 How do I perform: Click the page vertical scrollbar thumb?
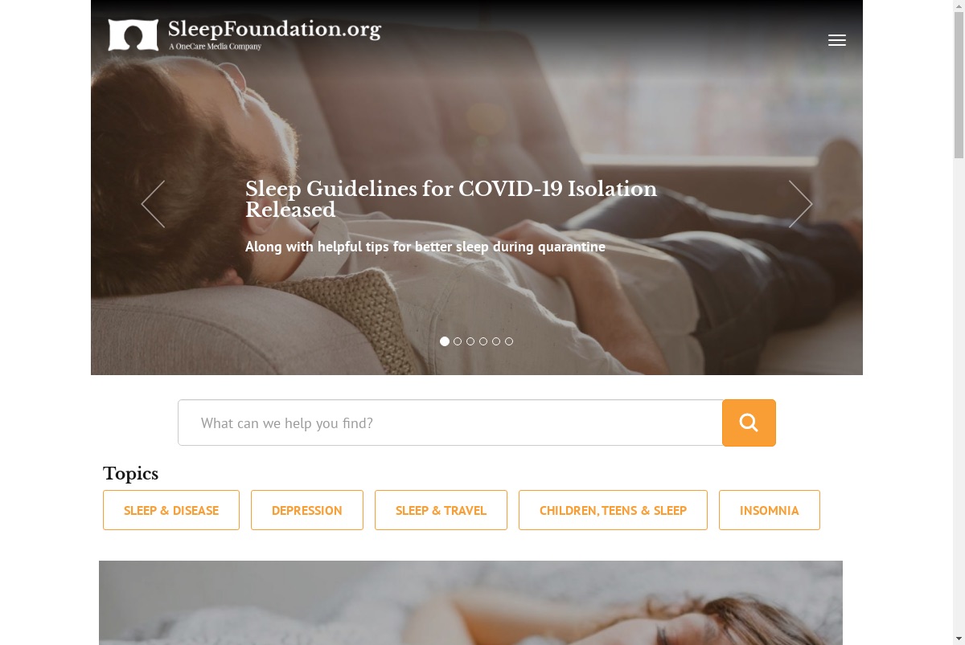[959, 80]
